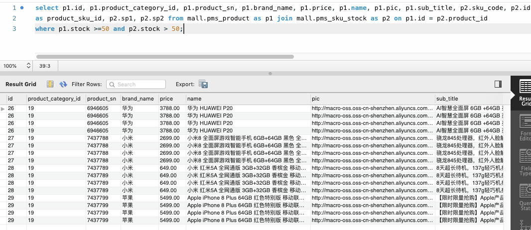The image size is (531, 230).
Task: Select the product_sn column header
Action: click(x=103, y=99)
